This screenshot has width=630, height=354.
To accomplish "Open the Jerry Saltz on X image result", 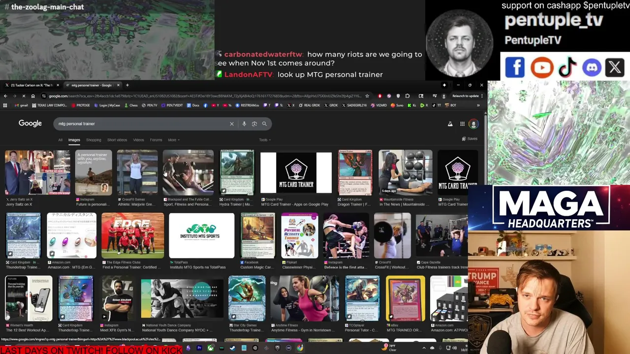I will (37, 172).
